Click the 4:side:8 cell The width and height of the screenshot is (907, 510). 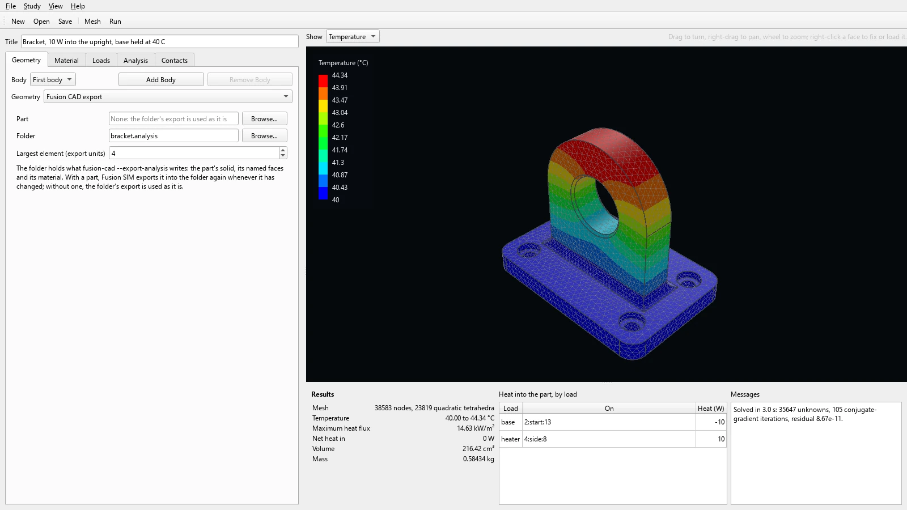(609, 439)
